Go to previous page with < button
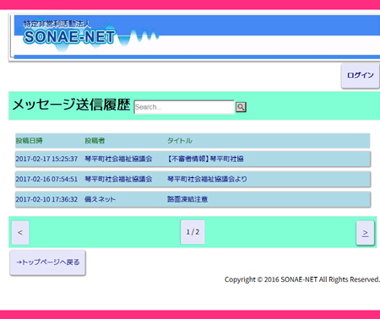This screenshot has height=319, width=380. coord(20,233)
